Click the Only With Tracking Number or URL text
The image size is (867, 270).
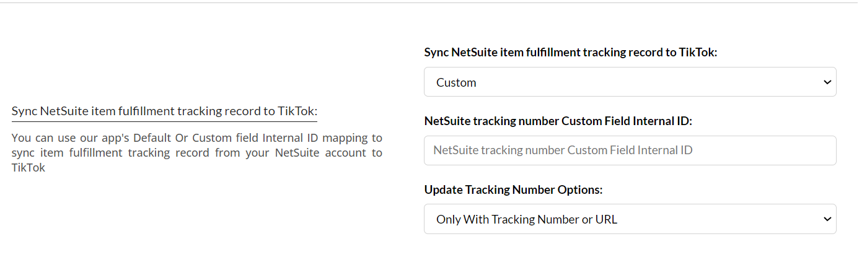tap(527, 219)
